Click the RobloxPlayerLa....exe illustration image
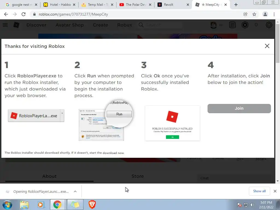Image resolution: width=280 pixels, height=210 pixels. pos(36,116)
